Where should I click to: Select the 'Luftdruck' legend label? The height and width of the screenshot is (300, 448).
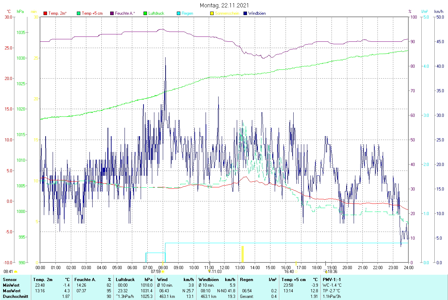click(x=156, y=13)
